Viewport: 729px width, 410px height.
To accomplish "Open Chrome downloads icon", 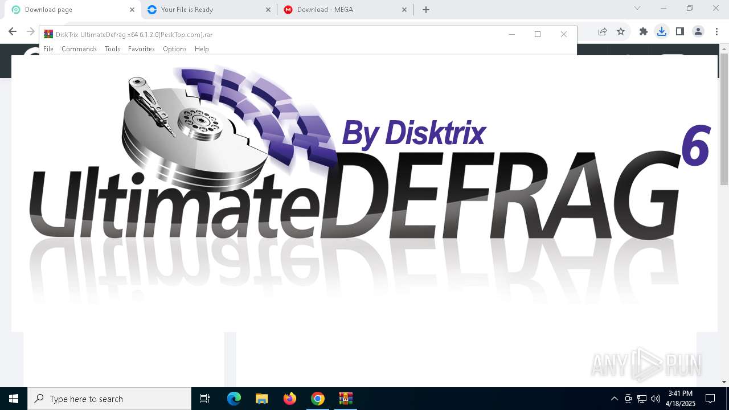I will click(x=662, y=32).
